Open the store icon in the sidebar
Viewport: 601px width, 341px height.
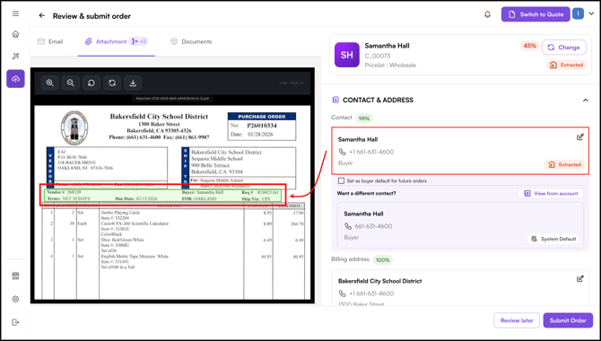[x=15, y=275]
